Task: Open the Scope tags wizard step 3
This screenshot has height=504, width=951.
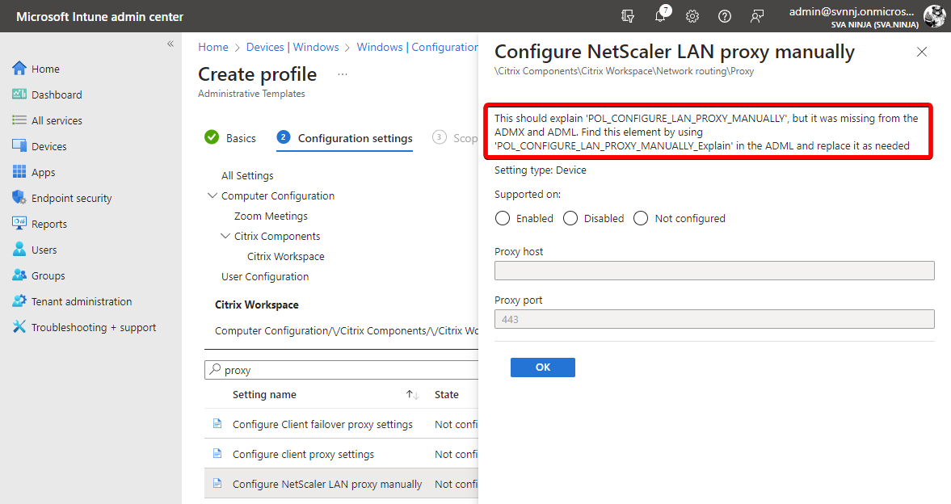Action: click(455, 137)
